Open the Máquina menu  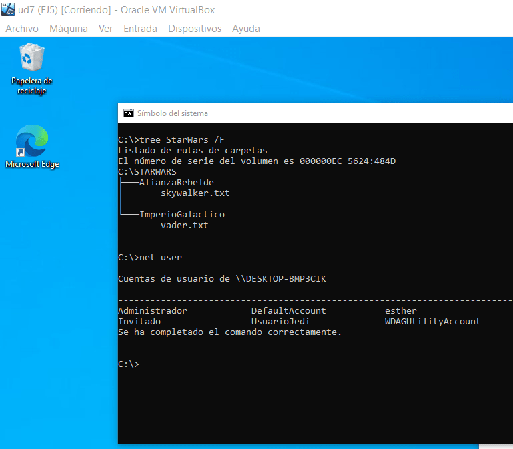click(69, 29)
